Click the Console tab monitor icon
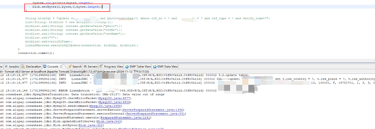The height and width of the screenshot is (129, 375). [45, 67]
